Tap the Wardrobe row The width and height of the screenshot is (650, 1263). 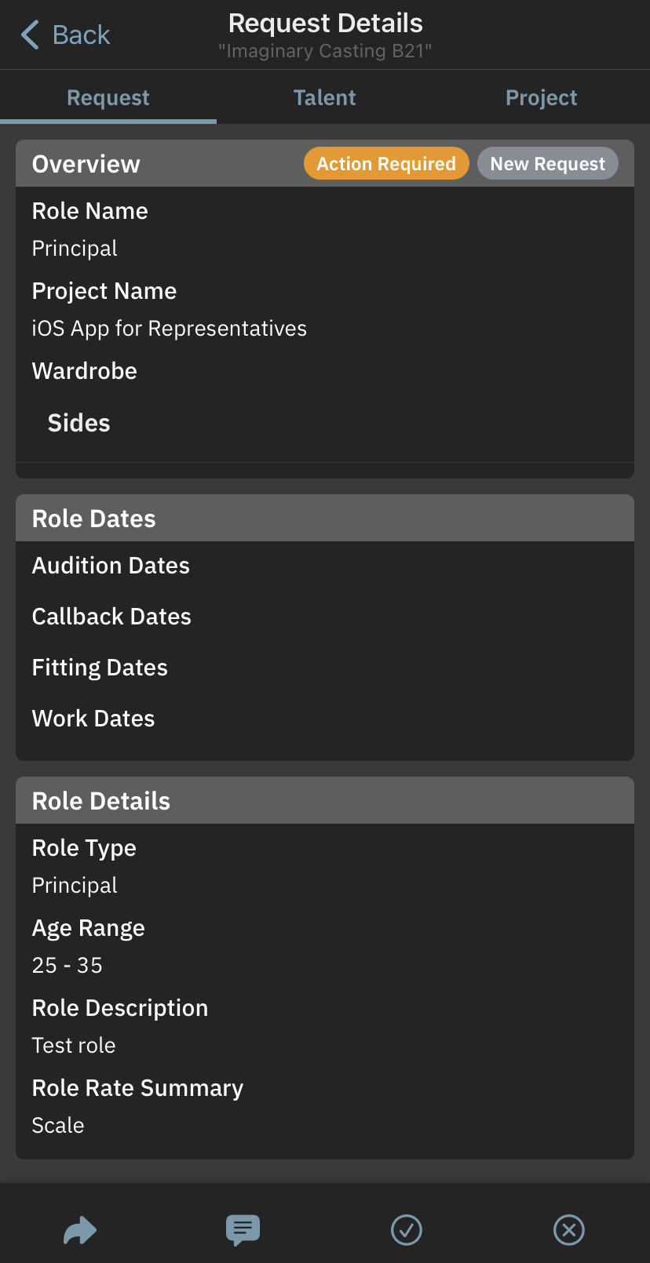point(85,371)
